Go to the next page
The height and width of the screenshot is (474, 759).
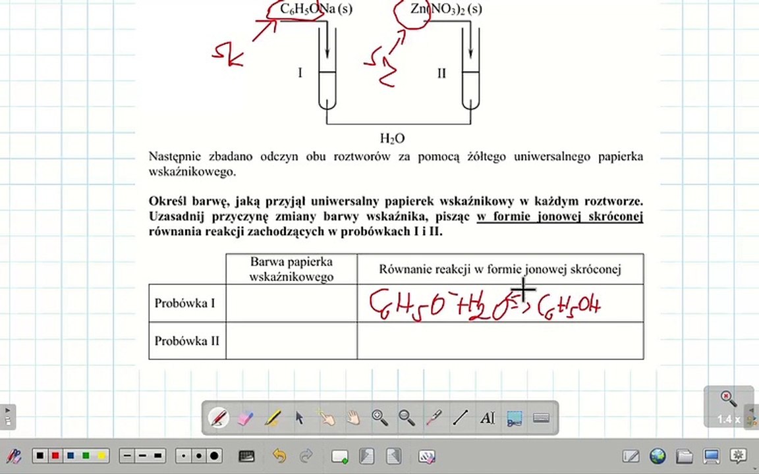pos(393,456)
